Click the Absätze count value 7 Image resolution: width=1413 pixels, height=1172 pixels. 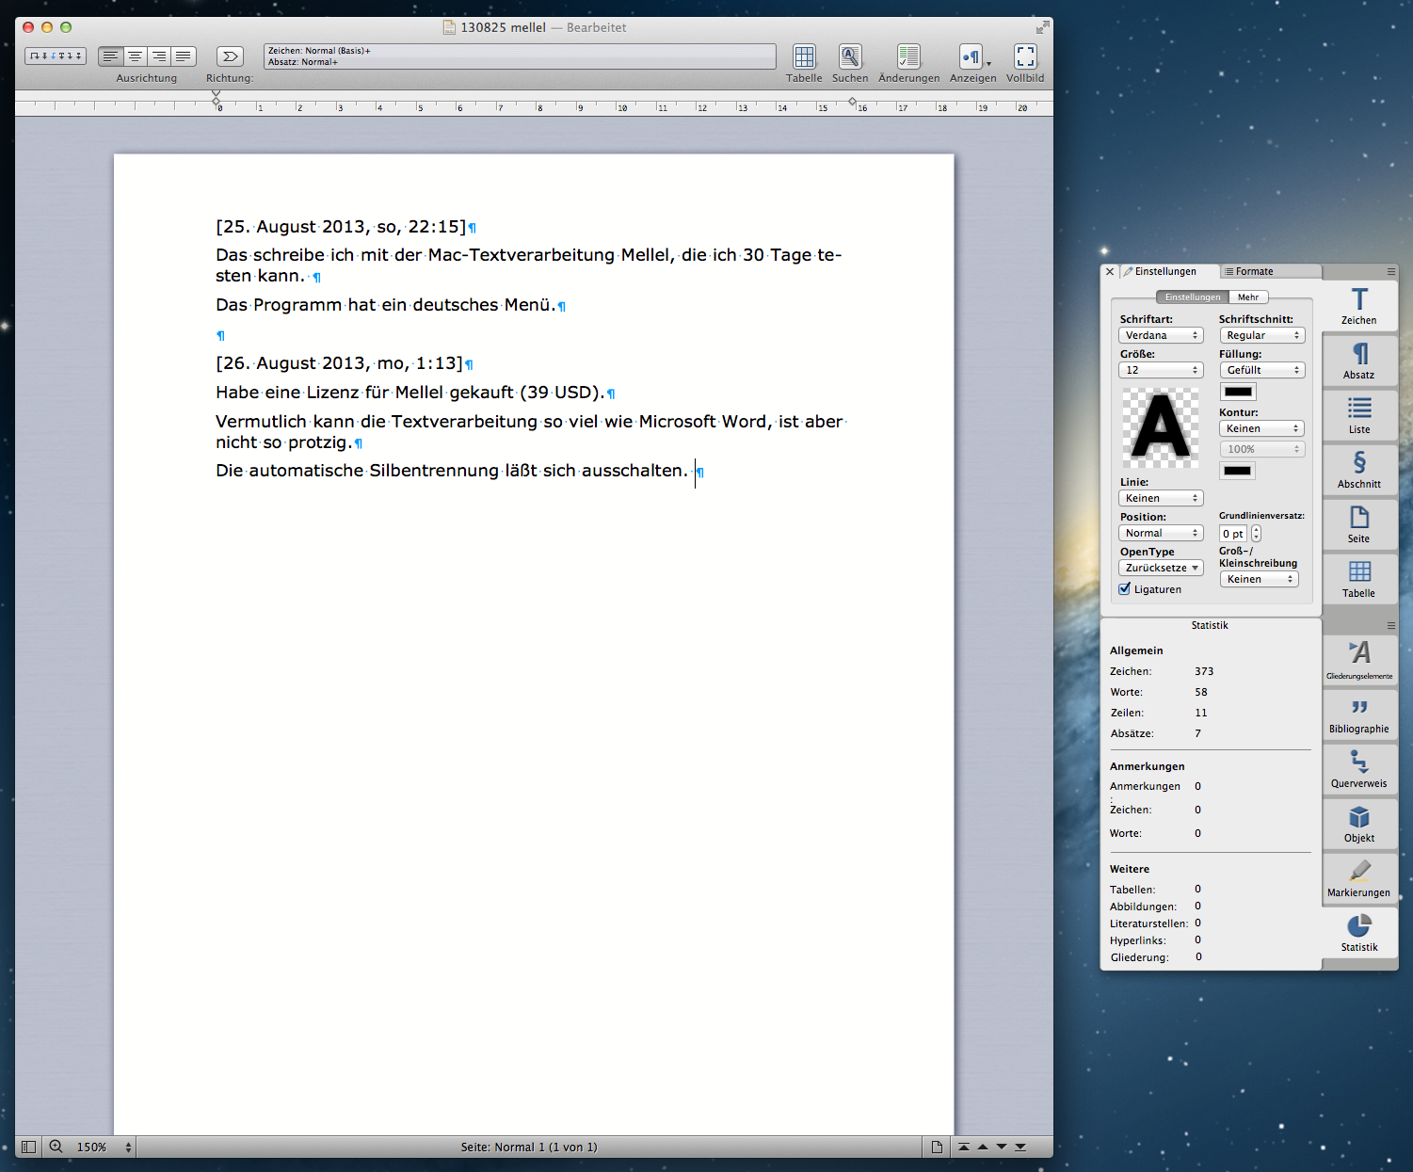point(1198,733)
